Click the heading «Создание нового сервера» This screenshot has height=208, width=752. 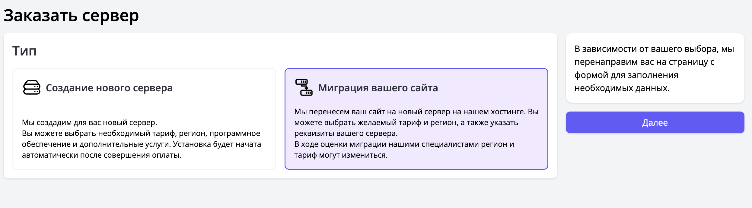[109, 88]
